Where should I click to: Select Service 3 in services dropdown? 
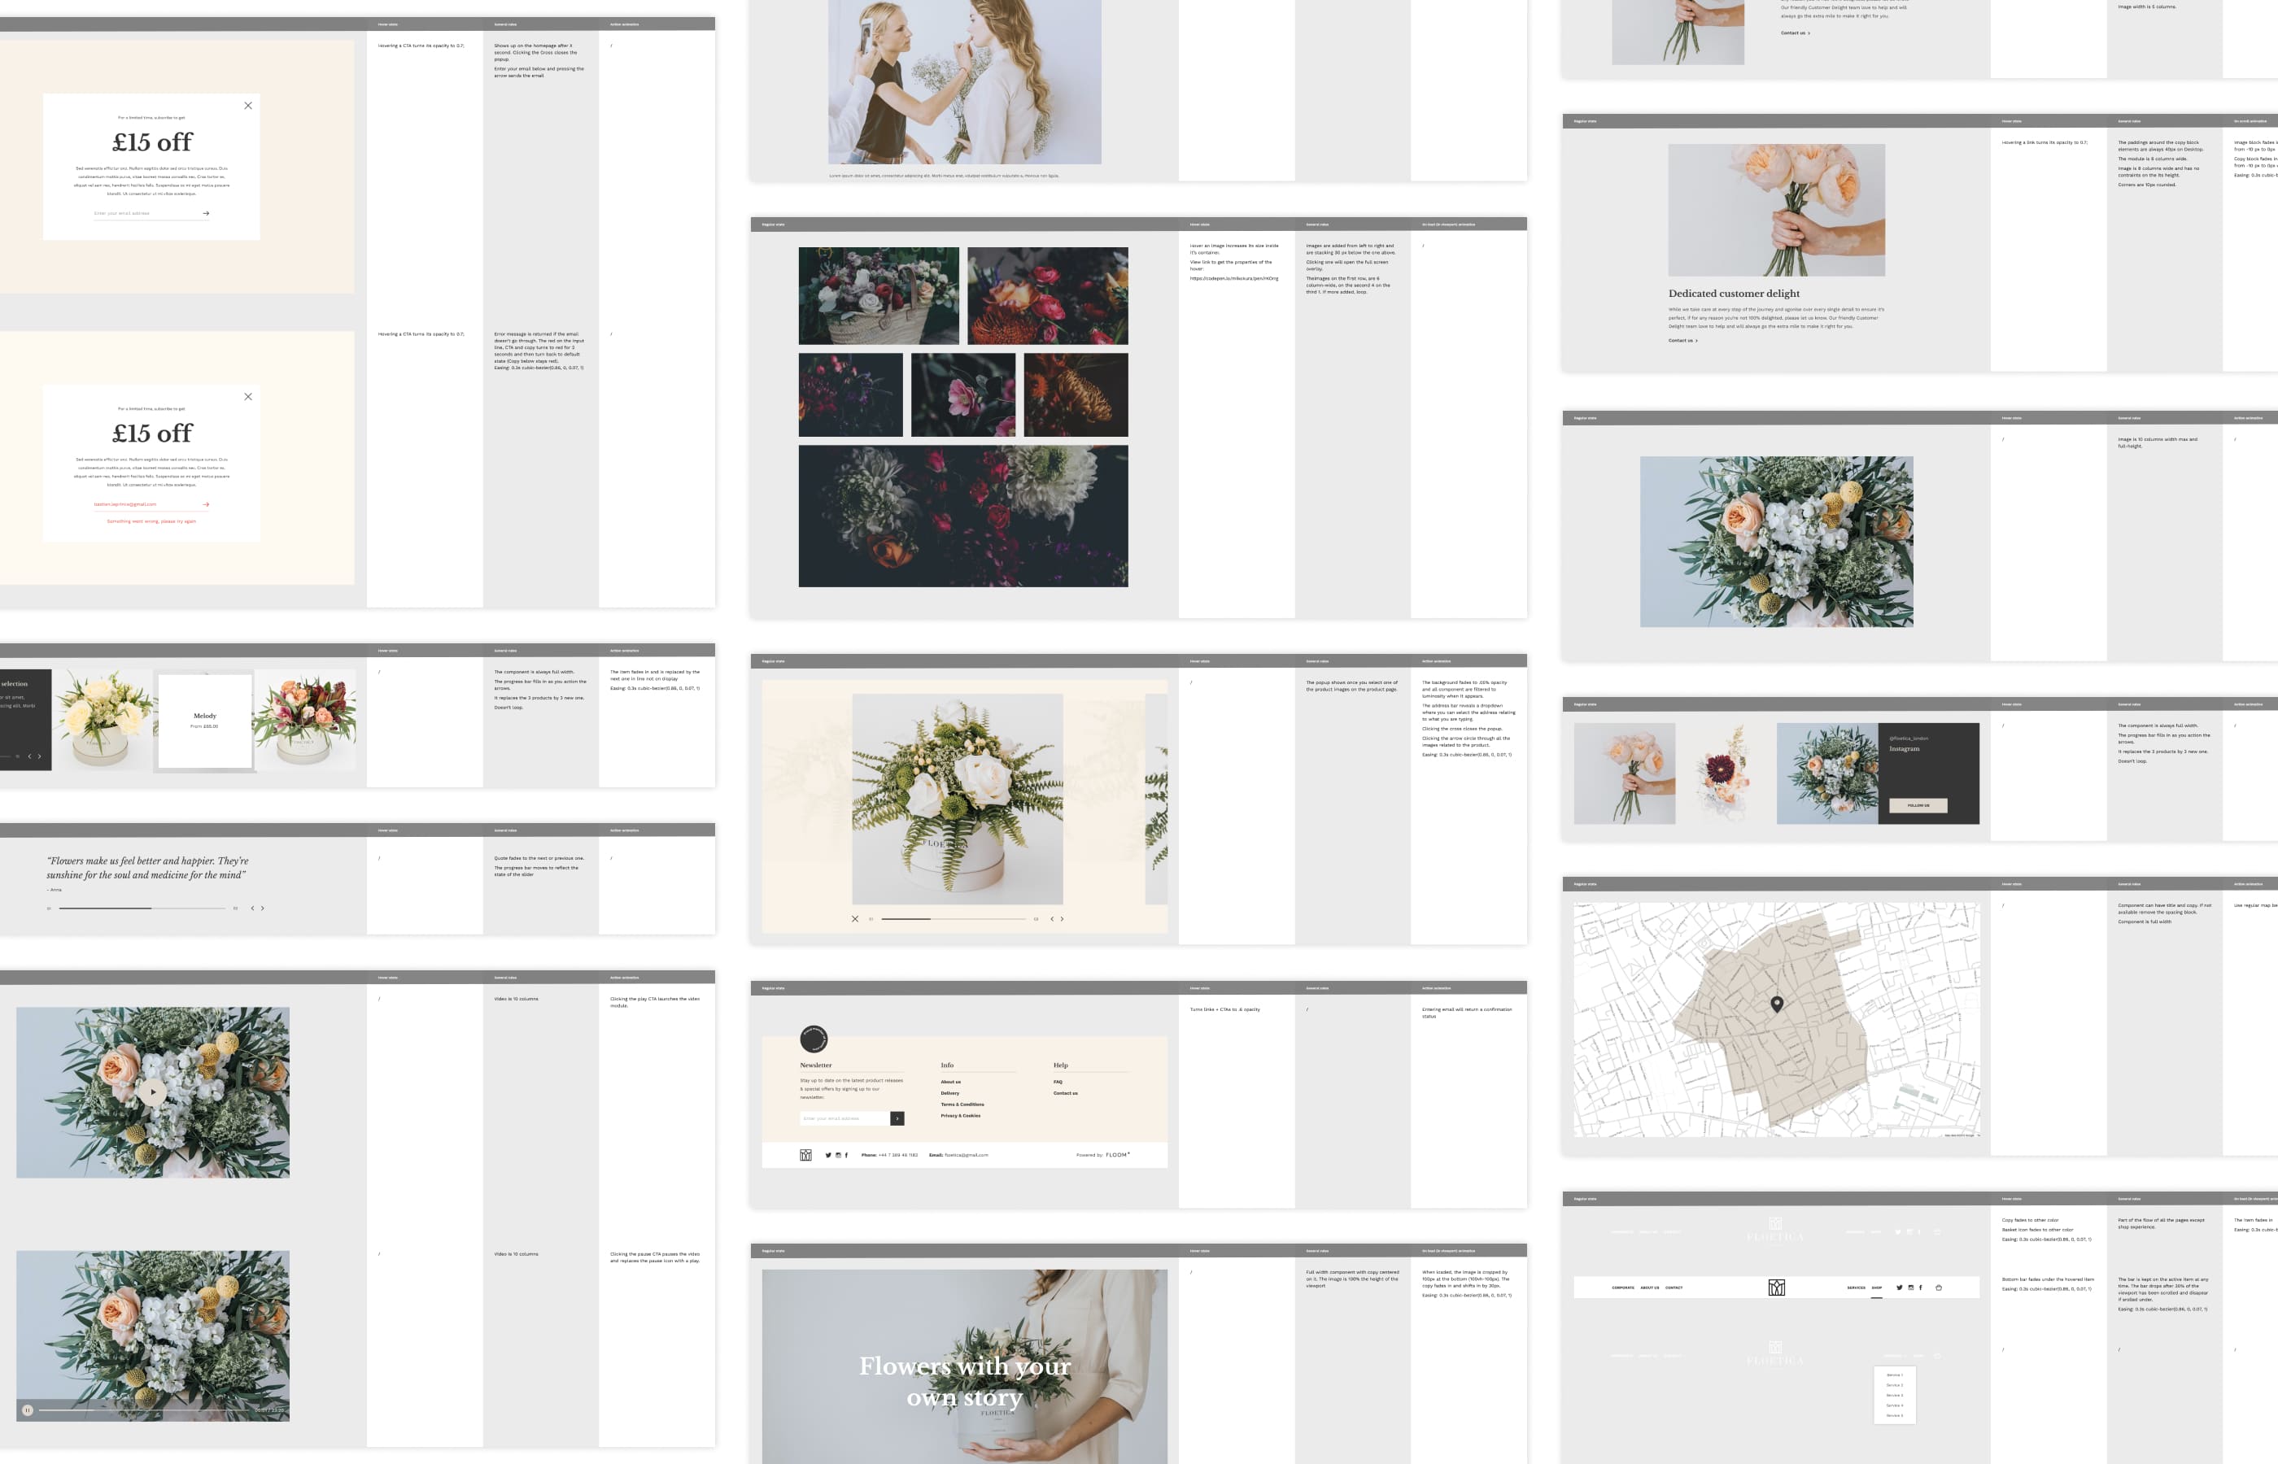tap(1894, 1395)
